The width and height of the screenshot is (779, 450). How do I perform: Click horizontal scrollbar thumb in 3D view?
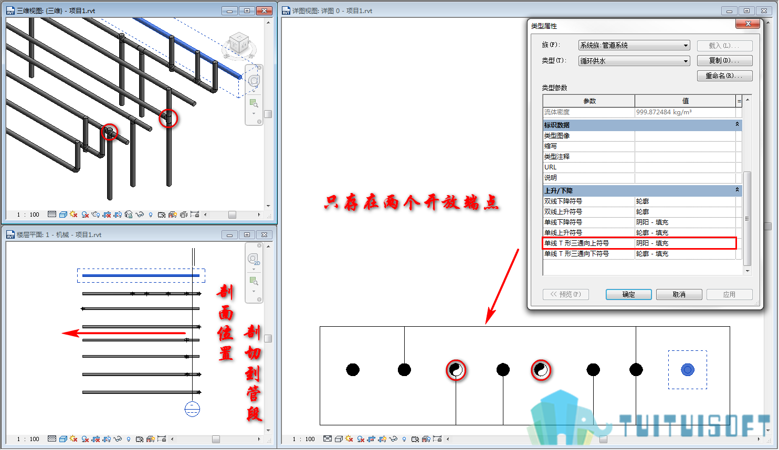coord(232,215)
